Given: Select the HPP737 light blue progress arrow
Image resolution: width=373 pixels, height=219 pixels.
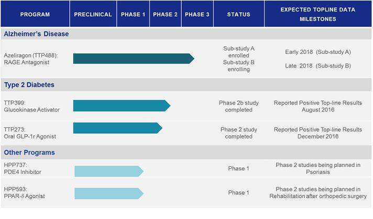Looking at the screenshot, I should click(108, 171).
